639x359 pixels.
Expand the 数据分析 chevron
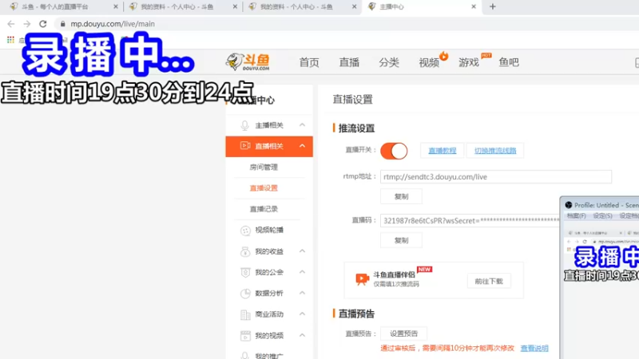coord(302,293)
